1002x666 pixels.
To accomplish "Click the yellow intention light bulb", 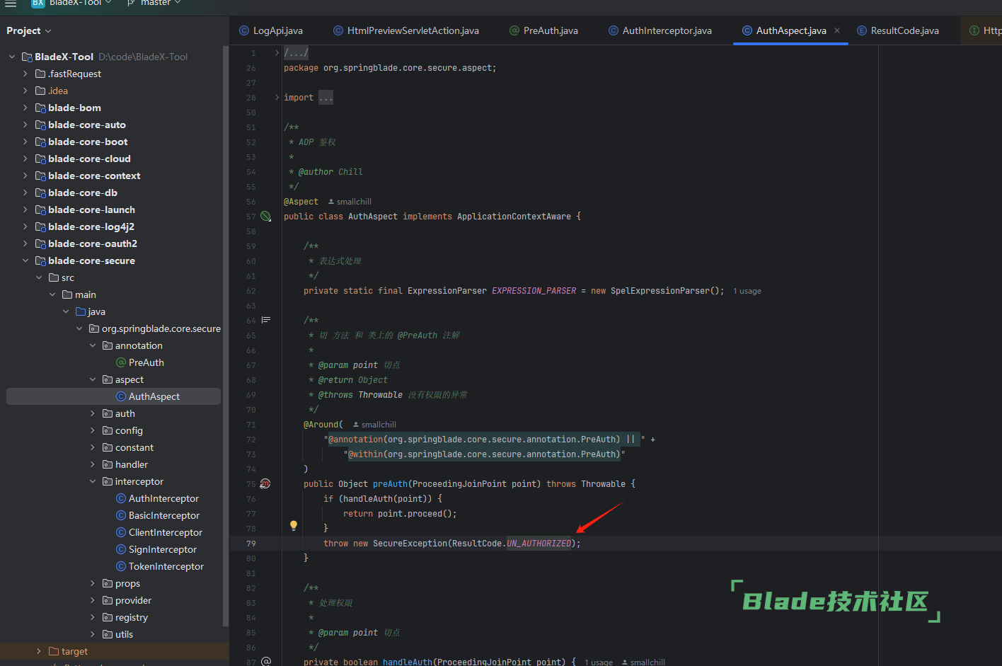I will (x=294, y=526).
